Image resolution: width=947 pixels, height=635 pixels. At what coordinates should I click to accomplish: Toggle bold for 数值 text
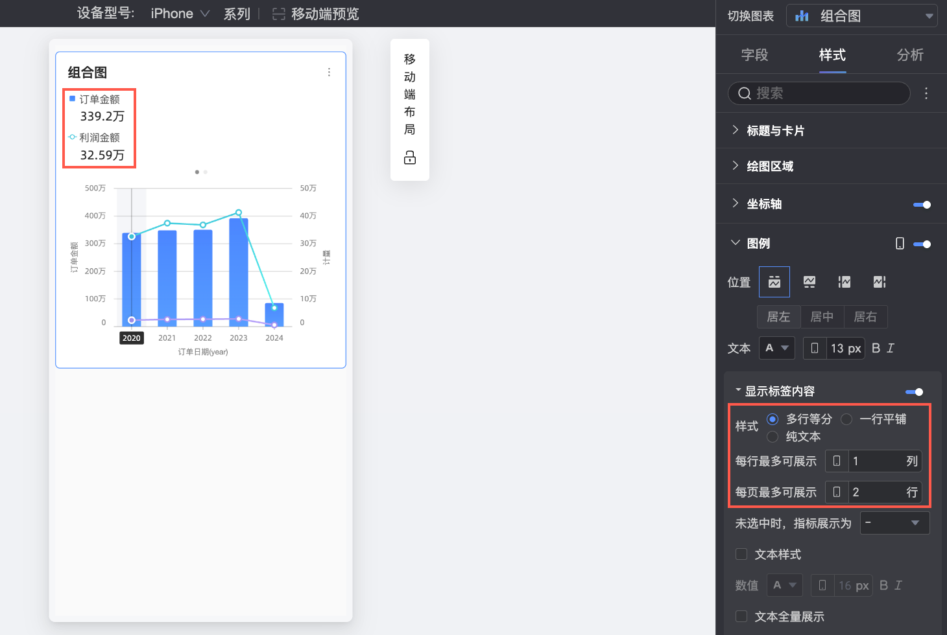(x=883, y=585)
